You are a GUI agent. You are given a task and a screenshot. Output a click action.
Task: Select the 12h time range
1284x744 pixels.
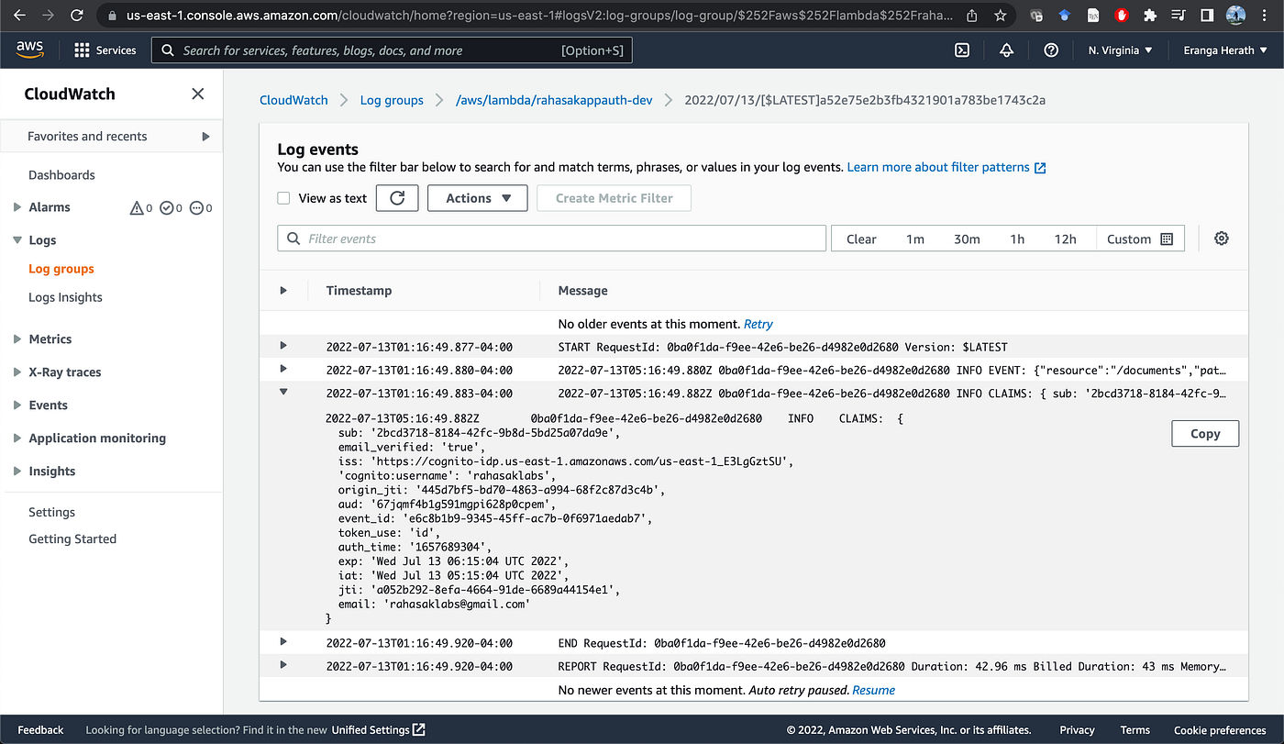point(1066,239)
